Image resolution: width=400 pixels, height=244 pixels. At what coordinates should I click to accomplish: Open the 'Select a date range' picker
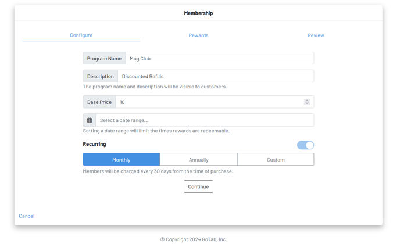coord(204,120)
